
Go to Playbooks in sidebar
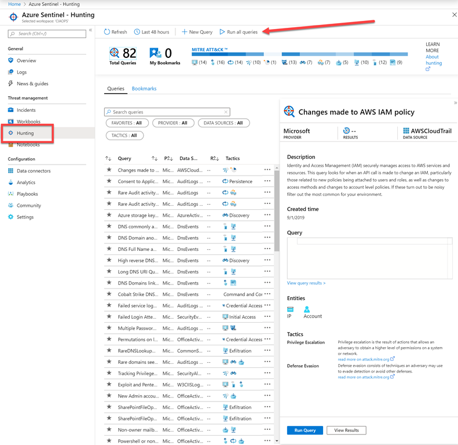click(27, 194)
